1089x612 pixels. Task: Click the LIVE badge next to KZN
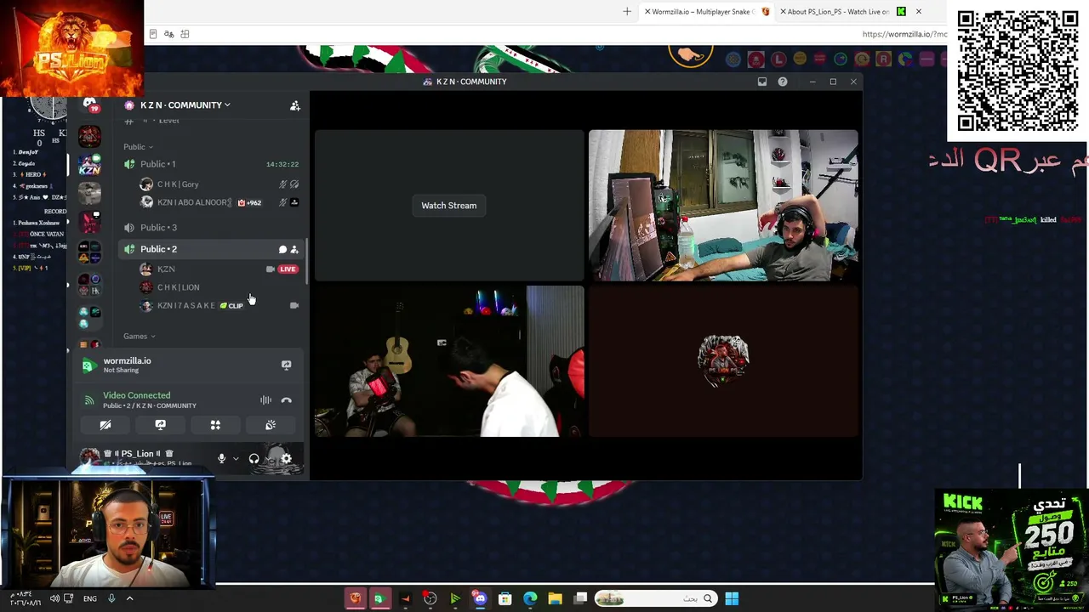(x=288, y=269)
